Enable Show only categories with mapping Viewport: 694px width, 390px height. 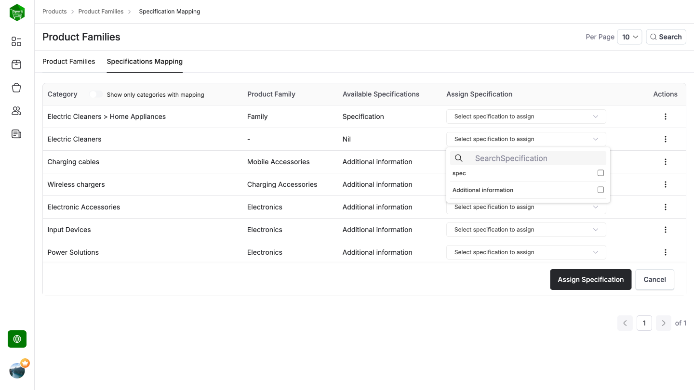coord(95,94)
